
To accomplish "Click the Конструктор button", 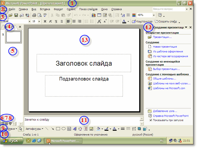I will tap(142, 21).
